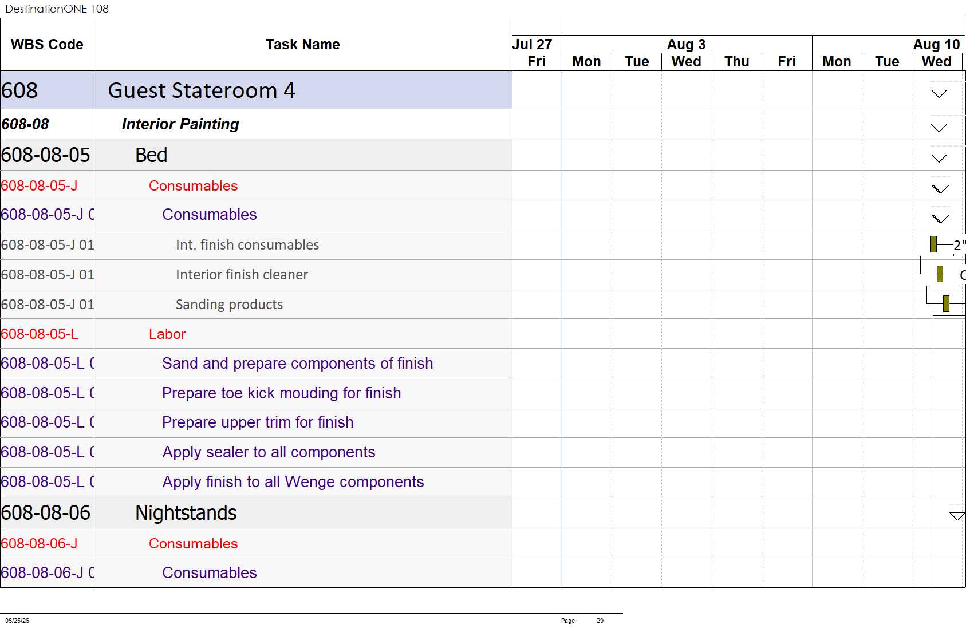Click the Tue day header under Aug 10
The height and width of the screenshot is (628, 966).
pos(887,62)
